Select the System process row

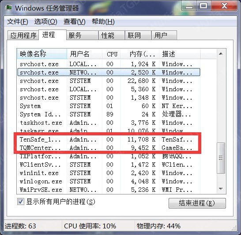(x=109, y=106)
